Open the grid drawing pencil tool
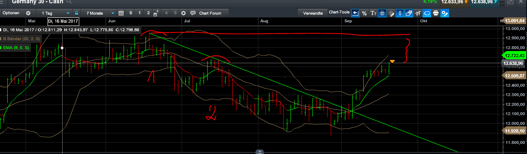Screen dimensions: 527x154 391,13
